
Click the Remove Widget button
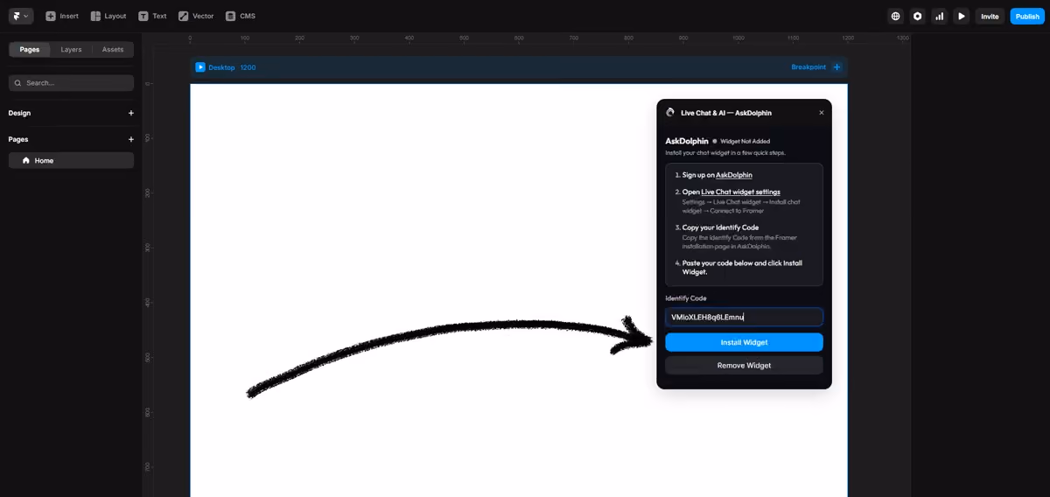pos(744,365)
